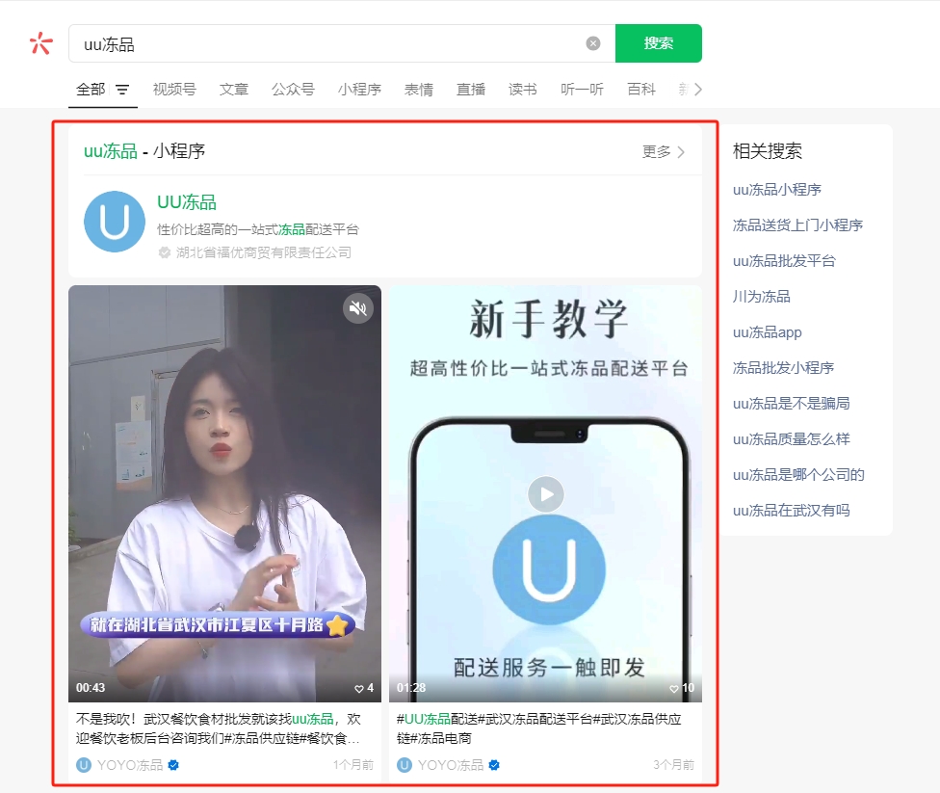Open related search uu冻品是不是骗局
This screenshot has width=940, height=793.
(x=791, y=403)
